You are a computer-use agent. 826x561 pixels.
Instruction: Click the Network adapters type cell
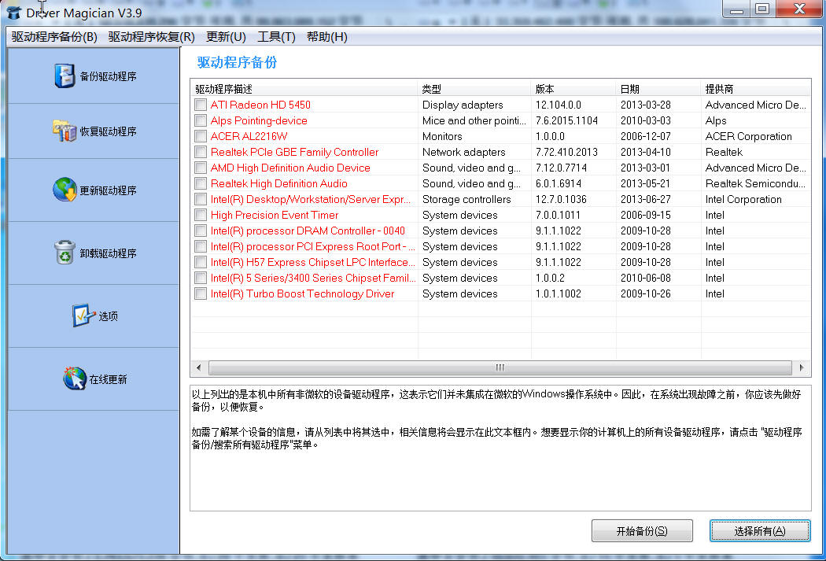point(463,152)
